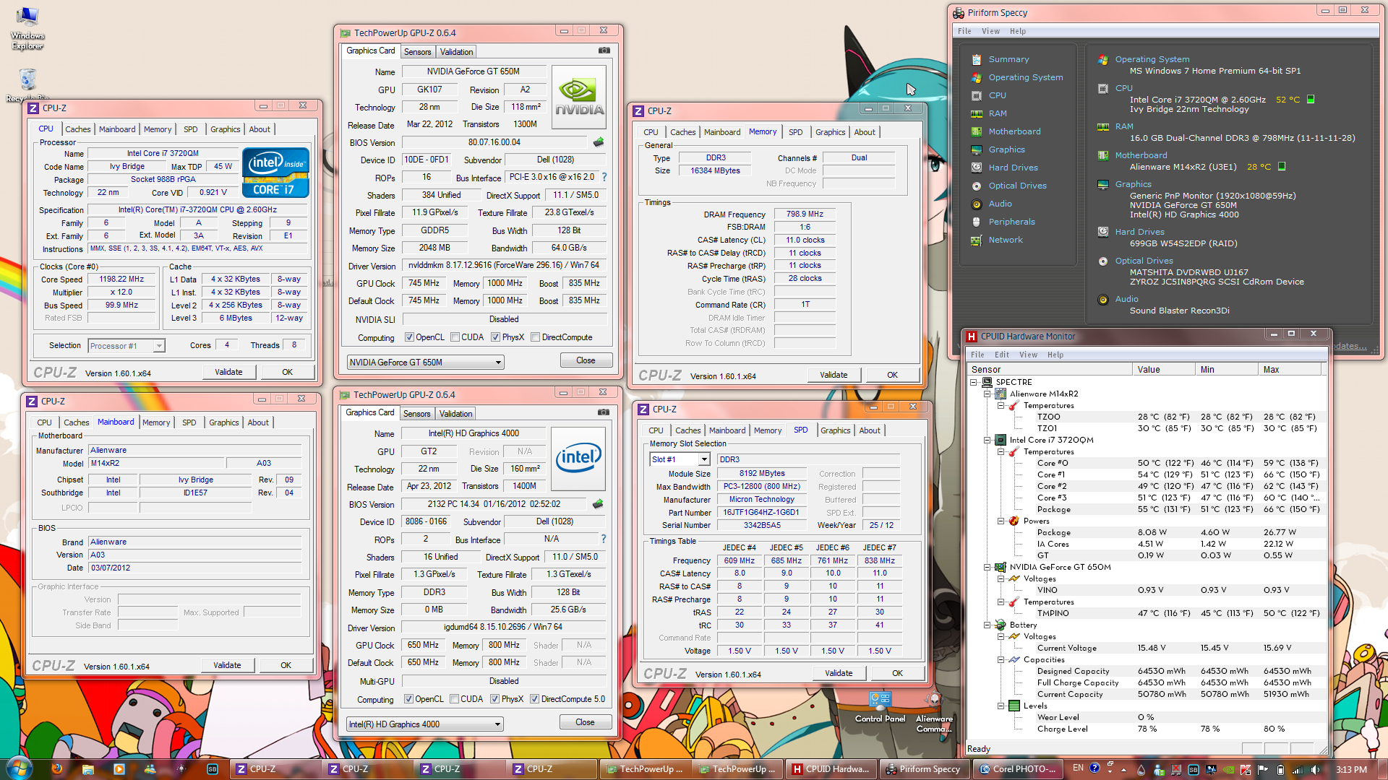1388x780 pixels.
Task: Open Processor #1 selection dropdown in CPU-Z
Action: coord(127,346)
